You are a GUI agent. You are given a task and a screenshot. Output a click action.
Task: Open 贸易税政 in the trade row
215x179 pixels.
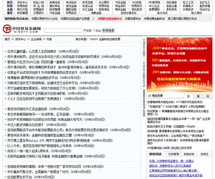click(22, 6)
